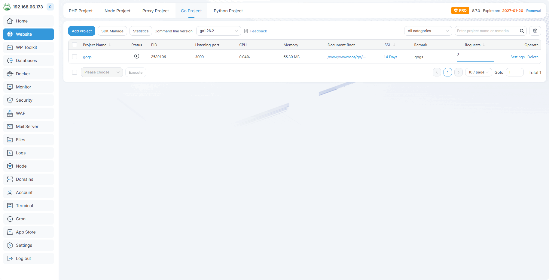Click the 66.30 MB memory value
This screenshot has width=549, height=280.
click(x=291, y=57)
